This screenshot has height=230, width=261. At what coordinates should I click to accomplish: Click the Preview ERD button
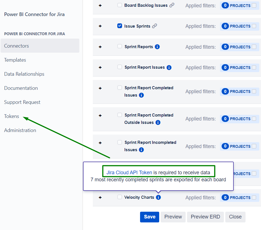click(205, 217)
